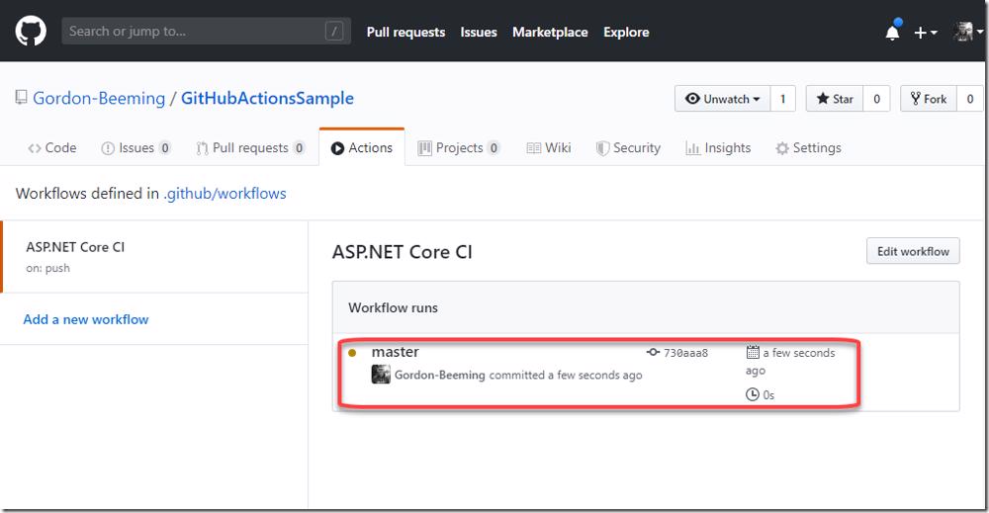The image size is (989, 513).
Task: Switch to the Insights tab
Action: tap(718, 147)
